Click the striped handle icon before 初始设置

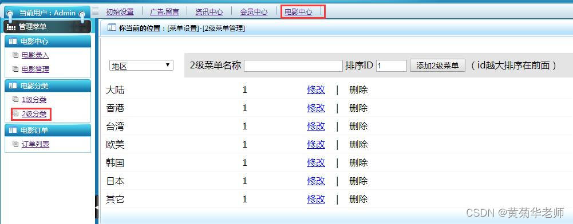pyautogui.click(x=96, y=11)
